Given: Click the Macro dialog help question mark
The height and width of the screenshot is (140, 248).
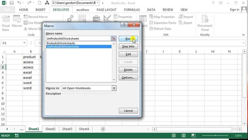Looking at the screenshot, I should tap(124, 24).
